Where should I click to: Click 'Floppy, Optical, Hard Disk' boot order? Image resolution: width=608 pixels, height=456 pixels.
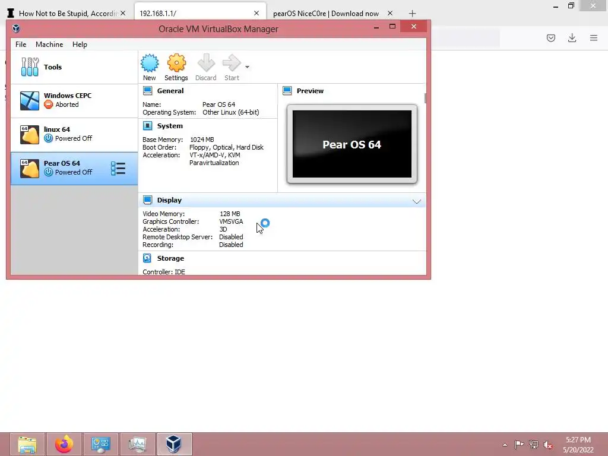point(226,147)
